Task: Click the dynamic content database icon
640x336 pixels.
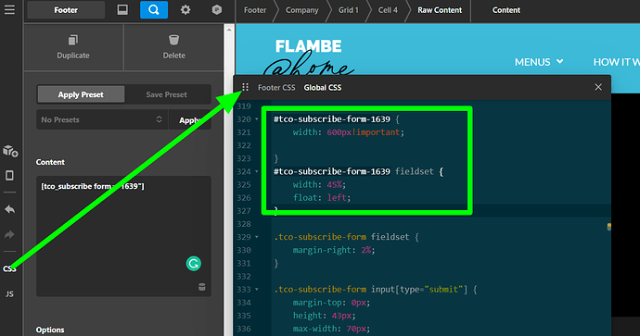Action: tap(201, 287)
